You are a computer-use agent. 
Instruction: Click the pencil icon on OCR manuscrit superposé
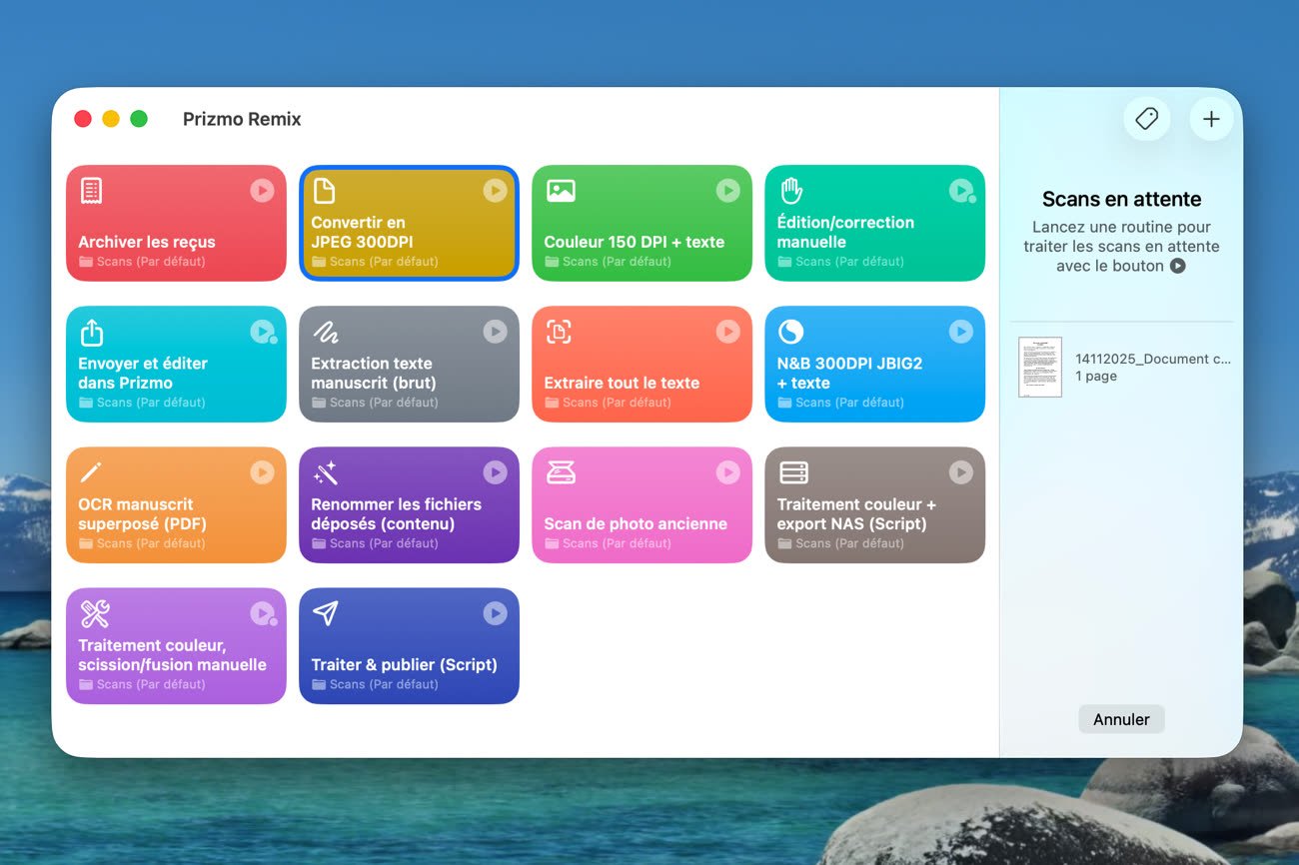[x=92, y=472]
